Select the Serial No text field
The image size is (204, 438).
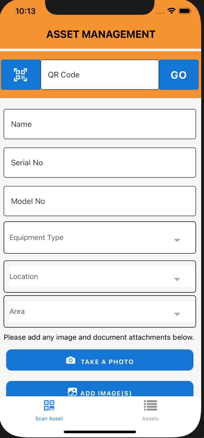100,163
